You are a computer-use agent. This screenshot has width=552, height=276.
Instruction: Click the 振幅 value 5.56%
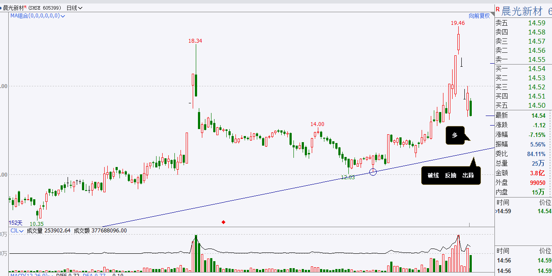click(538, 144)
